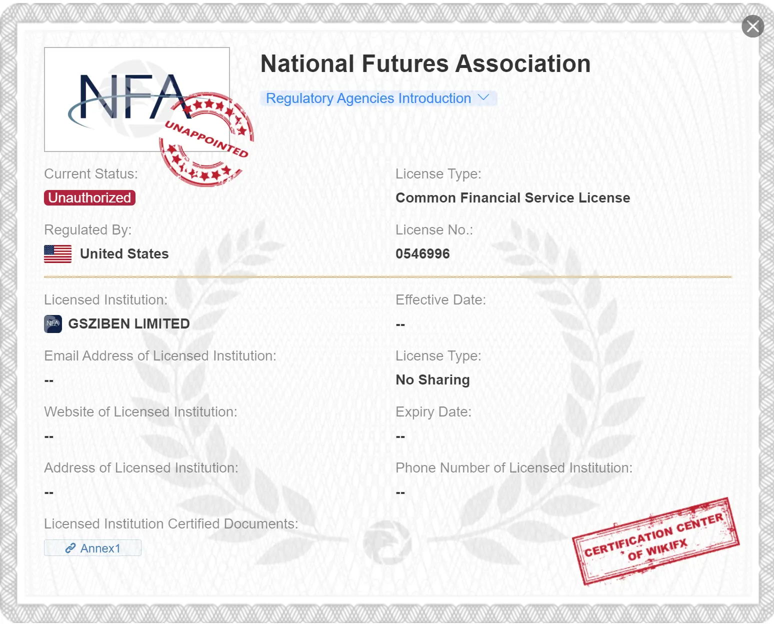Click the Certification Center of WikiFX stamp
Screen dimensions: 774x624
[x=655, y=541]
